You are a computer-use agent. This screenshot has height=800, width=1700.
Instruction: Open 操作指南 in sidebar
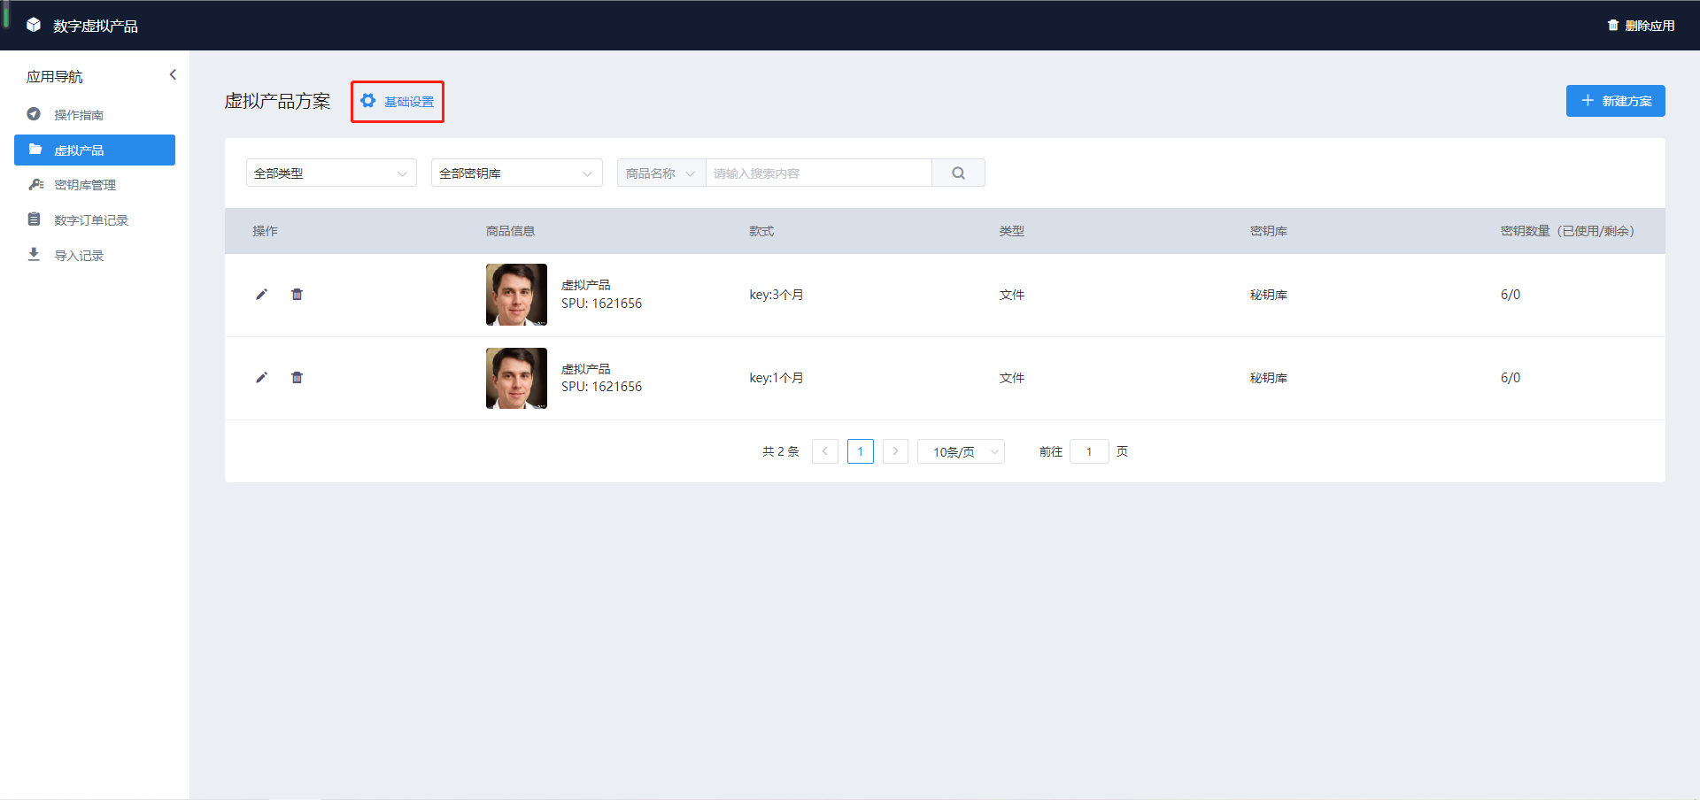point(95,115)
